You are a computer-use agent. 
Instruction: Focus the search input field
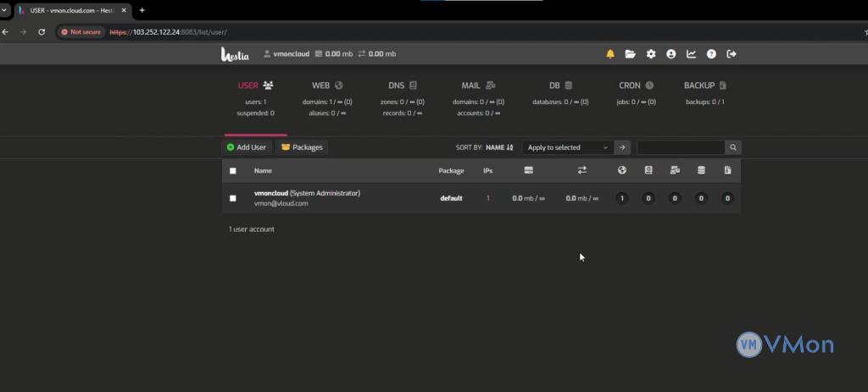[681, 147]
